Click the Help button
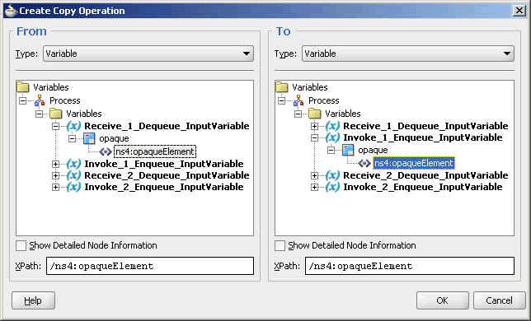 pyautogui.click(x=33, y=300)
